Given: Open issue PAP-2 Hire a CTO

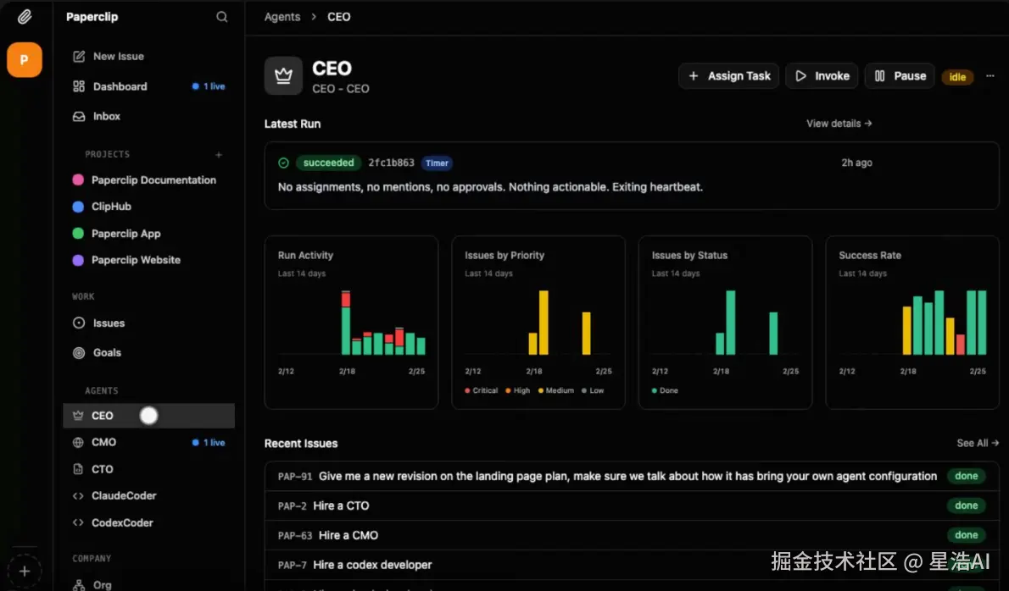Looking at the screenshot, I should (x=632, y=505).
